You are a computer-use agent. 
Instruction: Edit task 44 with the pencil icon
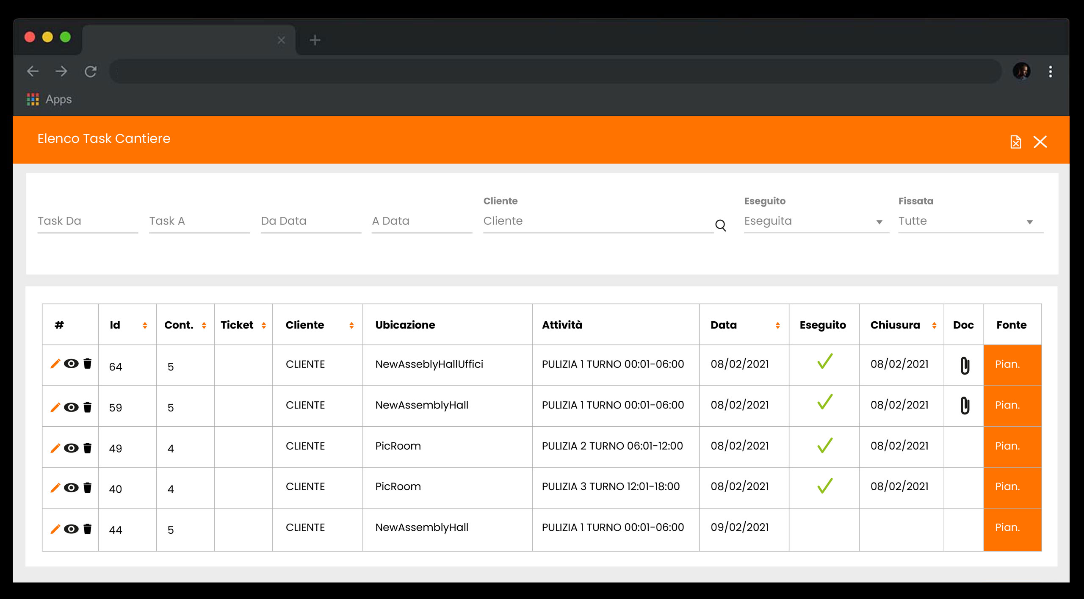click(55, 529)
